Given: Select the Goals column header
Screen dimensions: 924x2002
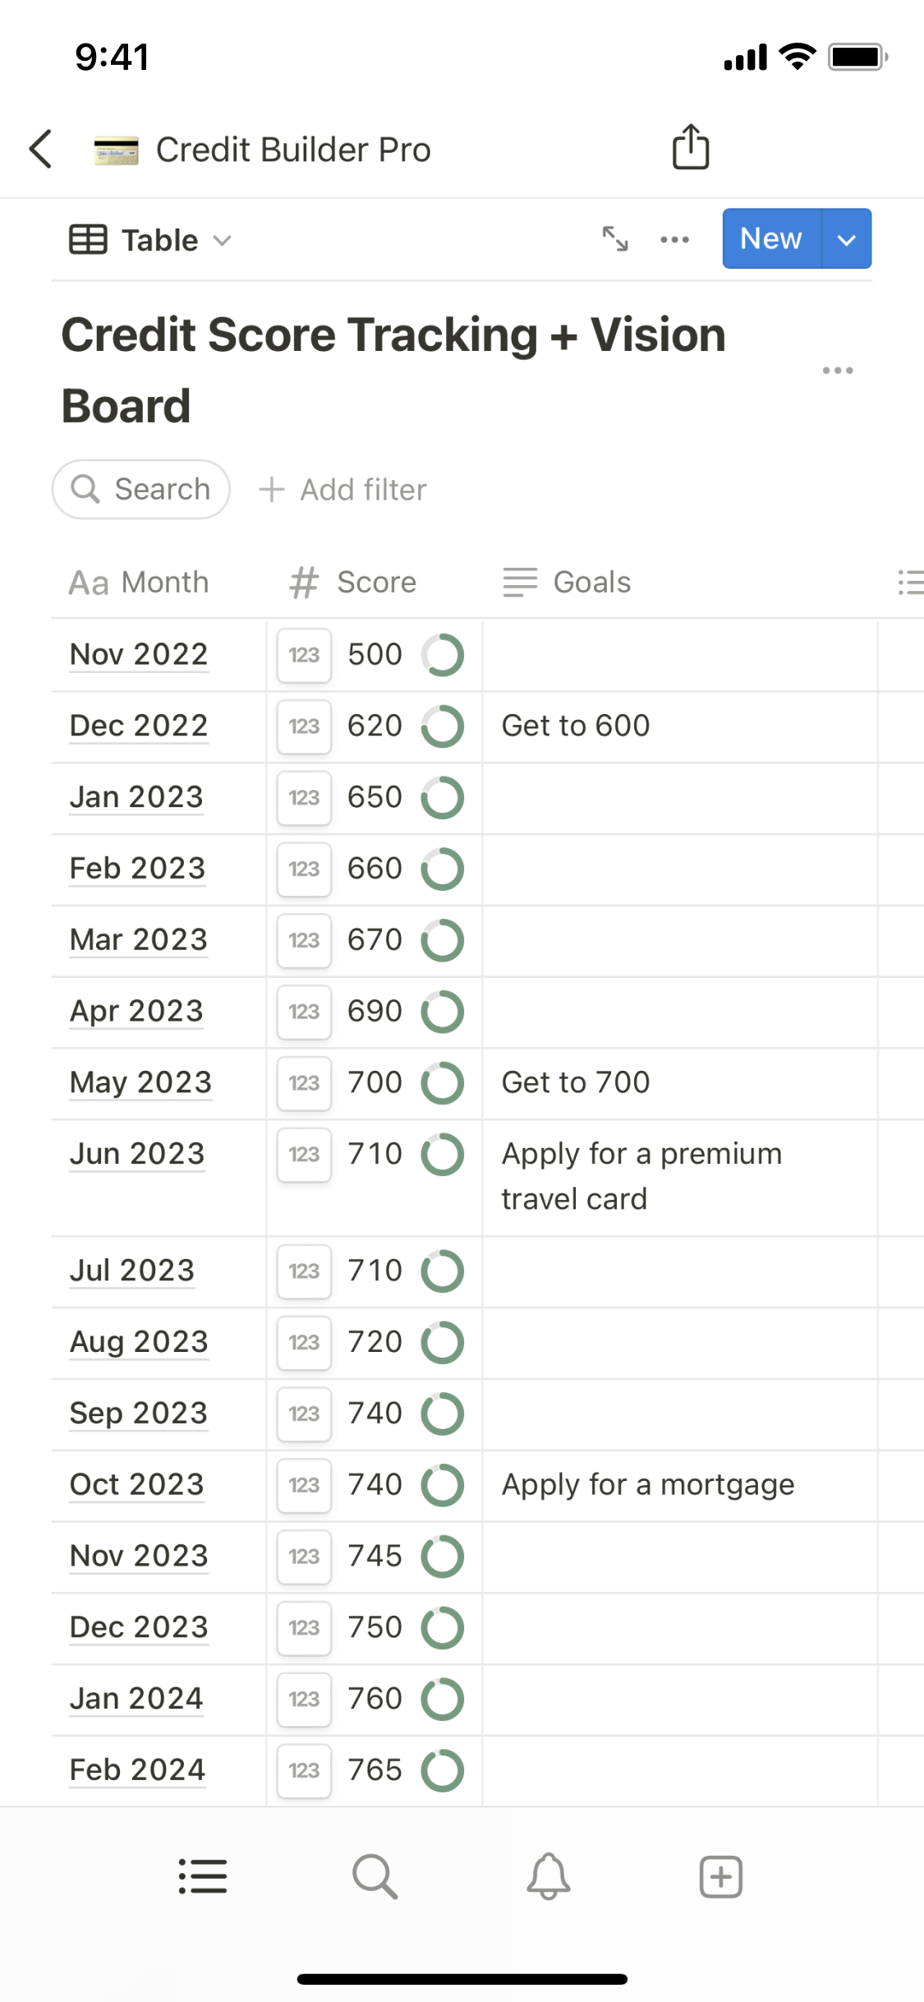Looking at the screenshot, I should 568,583.
